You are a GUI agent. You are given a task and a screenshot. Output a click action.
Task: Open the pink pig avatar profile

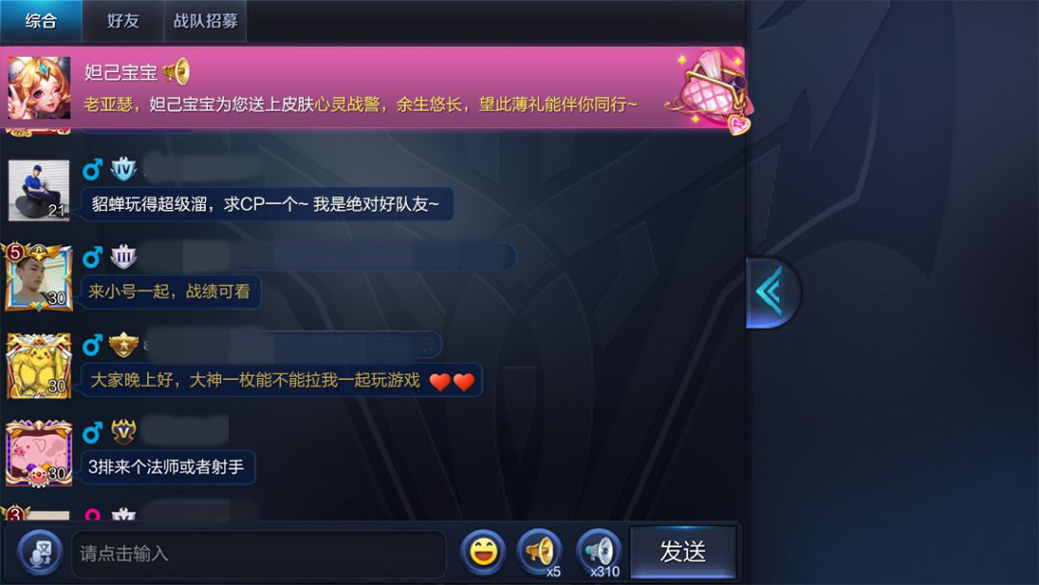tap(38, 453)
